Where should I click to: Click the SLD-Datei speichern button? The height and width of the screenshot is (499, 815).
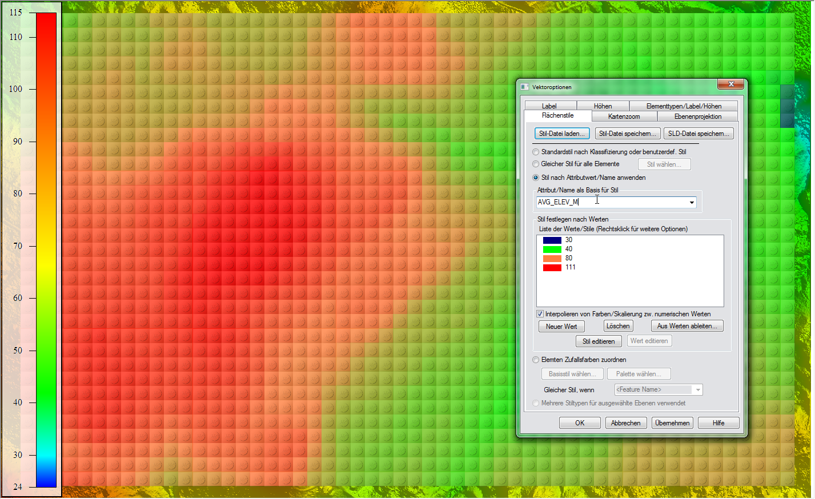pos(698,134)
